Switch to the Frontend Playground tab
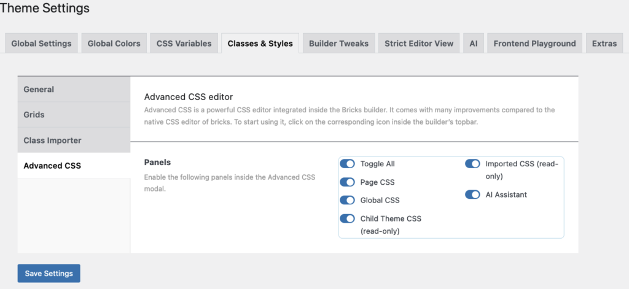The image size is (629, 289). [x=534, y=44]
